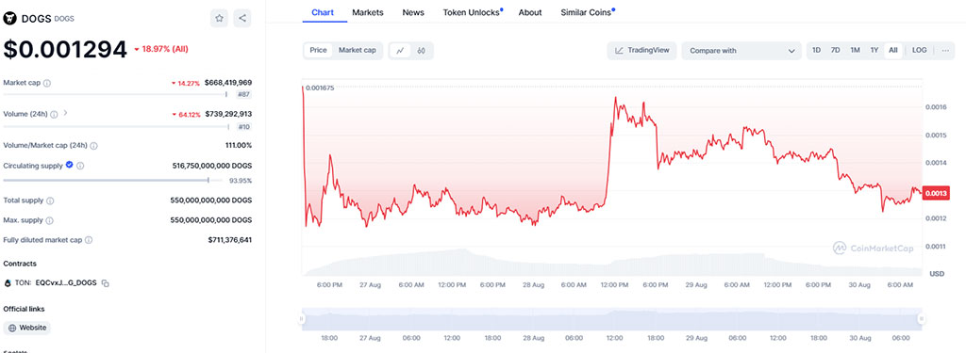Click the 18.97% (All) price change
966x353 pixels.
tap(161, 49)
